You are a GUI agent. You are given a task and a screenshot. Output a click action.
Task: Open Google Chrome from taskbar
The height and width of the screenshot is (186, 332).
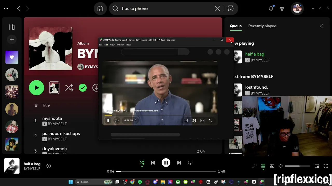click(133, 182)
